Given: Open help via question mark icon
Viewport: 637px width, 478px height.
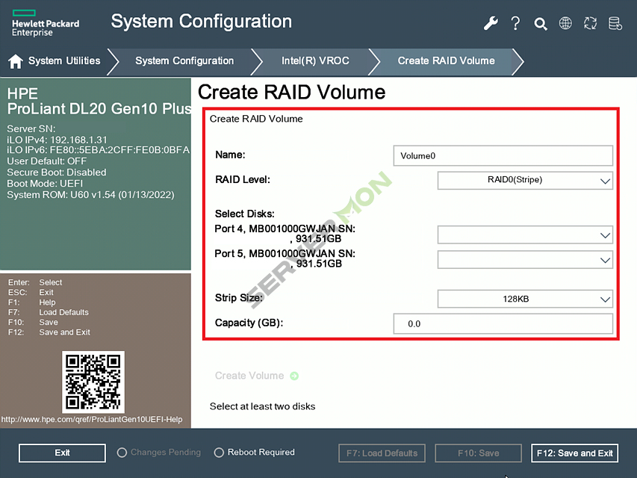Looking at the screenshot, I should pos(515,23).
